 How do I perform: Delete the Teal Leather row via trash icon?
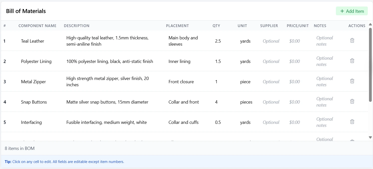[352, 40]
